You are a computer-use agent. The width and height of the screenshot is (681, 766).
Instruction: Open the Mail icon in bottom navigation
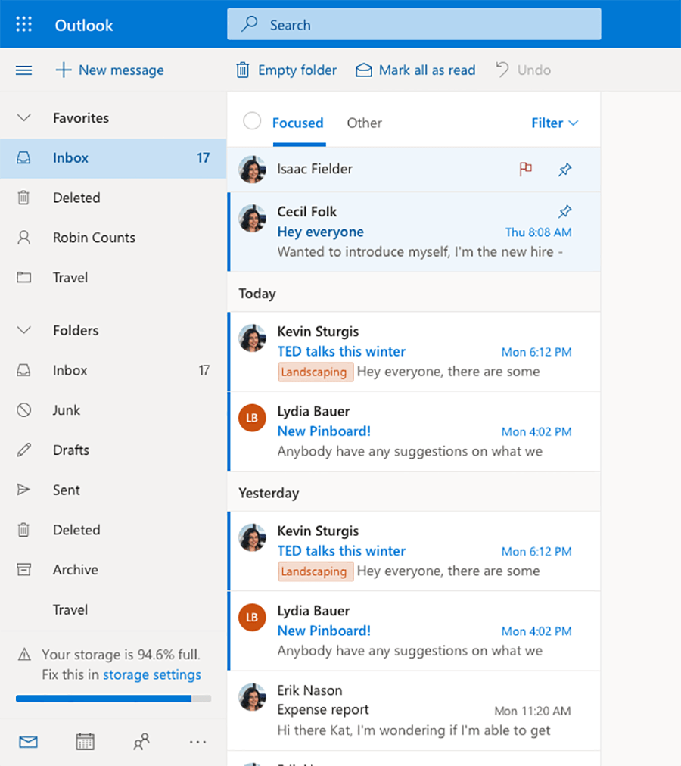[28, 742]
